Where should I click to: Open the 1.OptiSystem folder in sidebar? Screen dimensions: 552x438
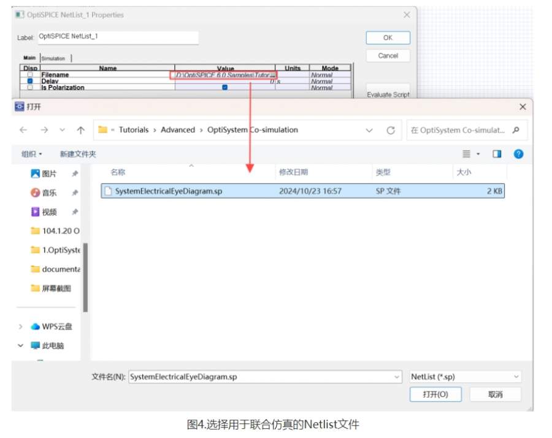[x=55, y=250]
